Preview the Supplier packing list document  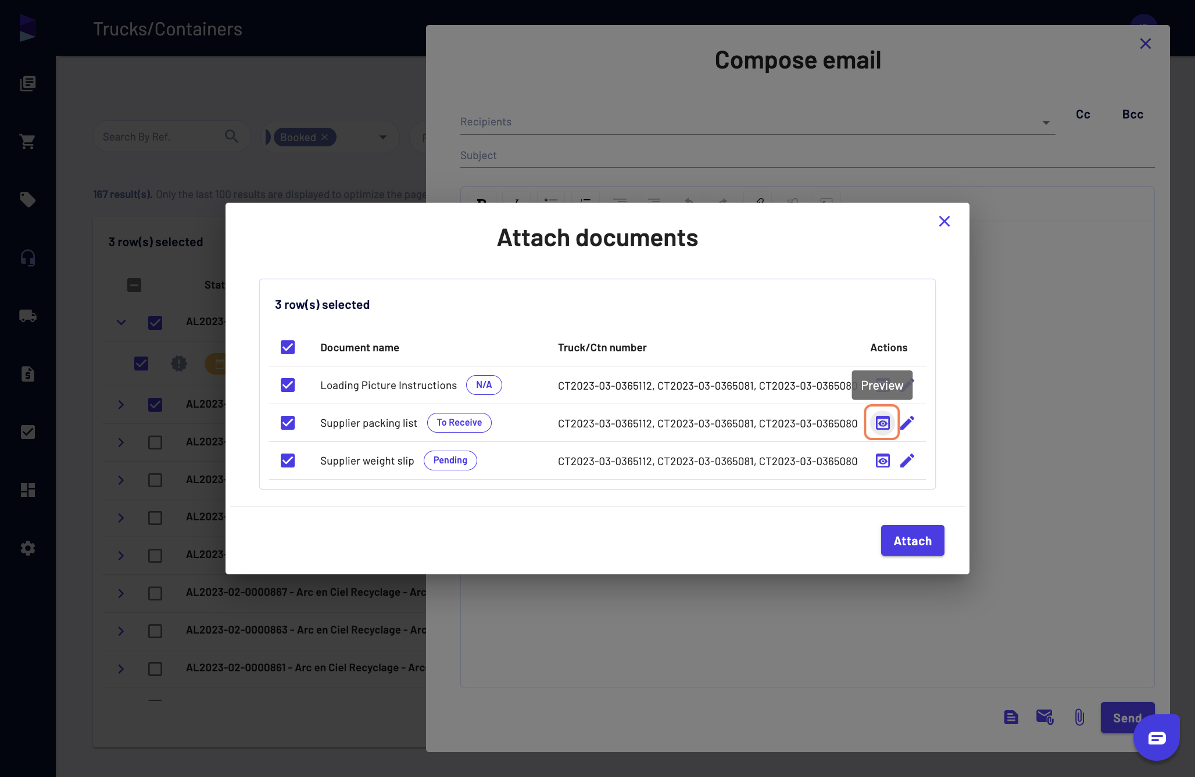coord(882,423)
